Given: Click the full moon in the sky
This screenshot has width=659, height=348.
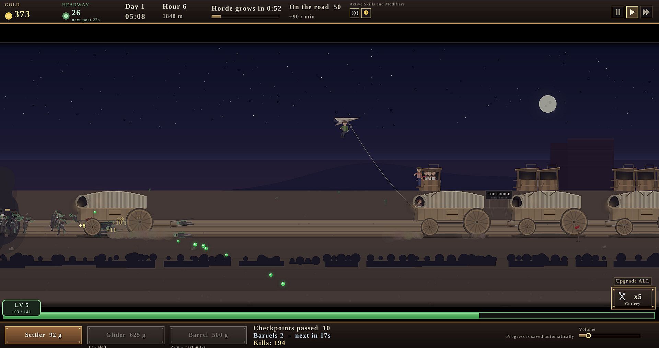Looking at the screenshot, I should pyautogui.click(x=547, y=104).
